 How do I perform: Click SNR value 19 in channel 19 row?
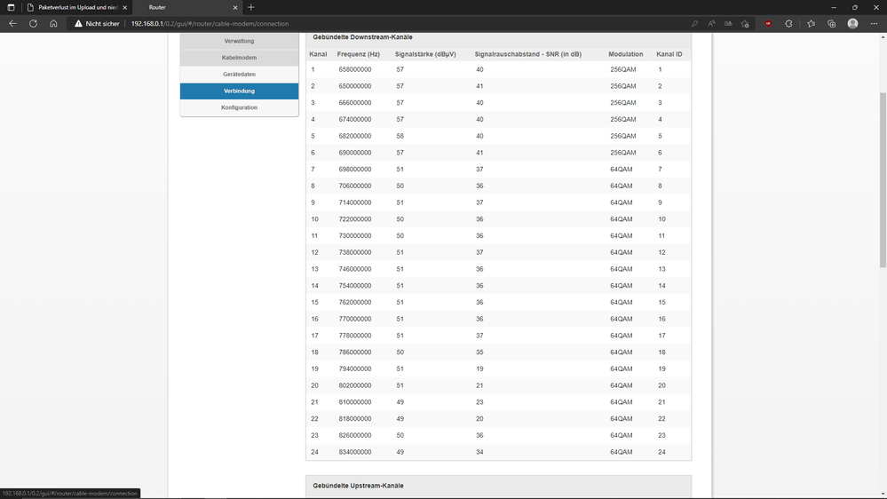coord(479,368)
